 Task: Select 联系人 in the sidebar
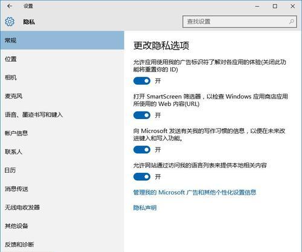62,152
